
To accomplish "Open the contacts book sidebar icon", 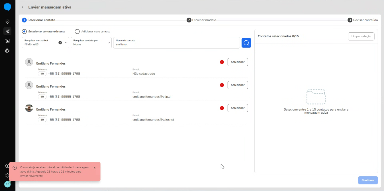I will click(x=7, y=41).
